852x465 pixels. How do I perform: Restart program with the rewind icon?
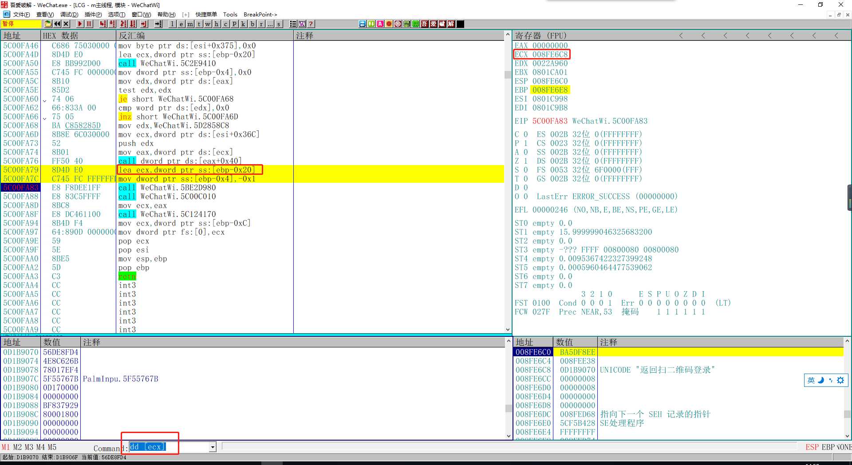click(57, 24)
